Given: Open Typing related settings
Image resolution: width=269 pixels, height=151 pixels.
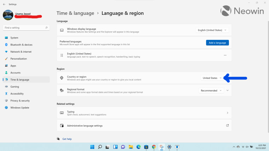Looking at the screenshot, I should click(x=144, y=113).
